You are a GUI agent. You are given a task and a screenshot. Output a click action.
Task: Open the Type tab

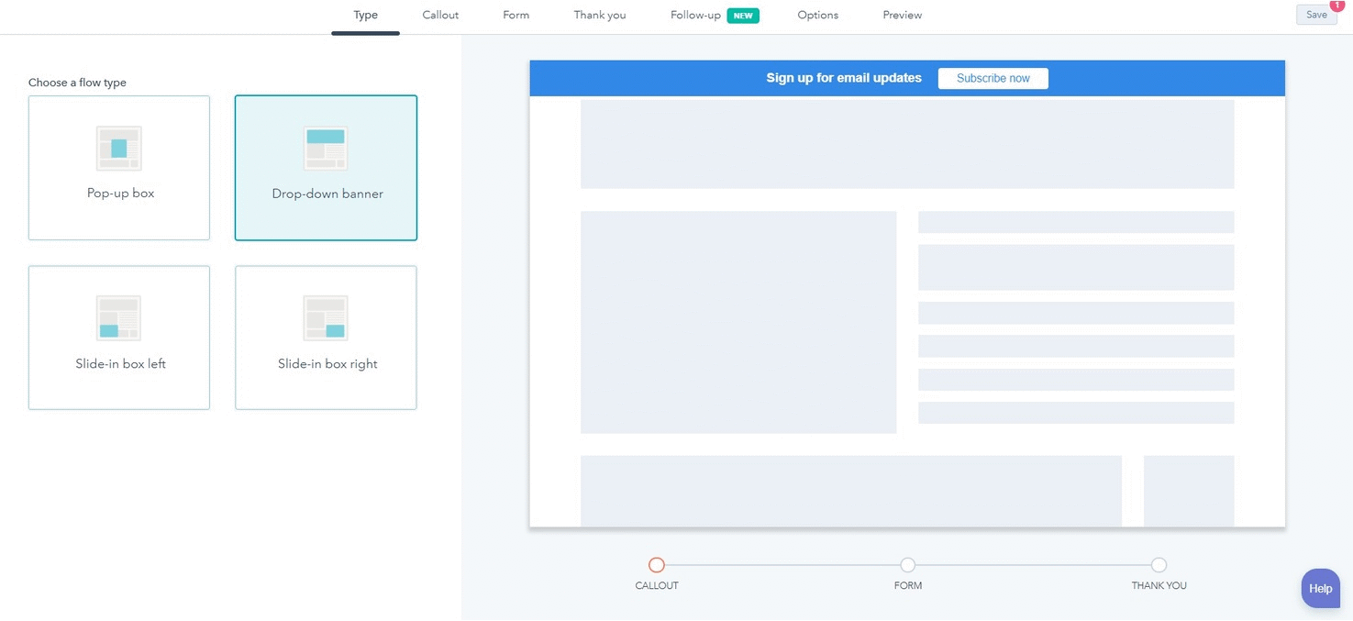(366, 16)
